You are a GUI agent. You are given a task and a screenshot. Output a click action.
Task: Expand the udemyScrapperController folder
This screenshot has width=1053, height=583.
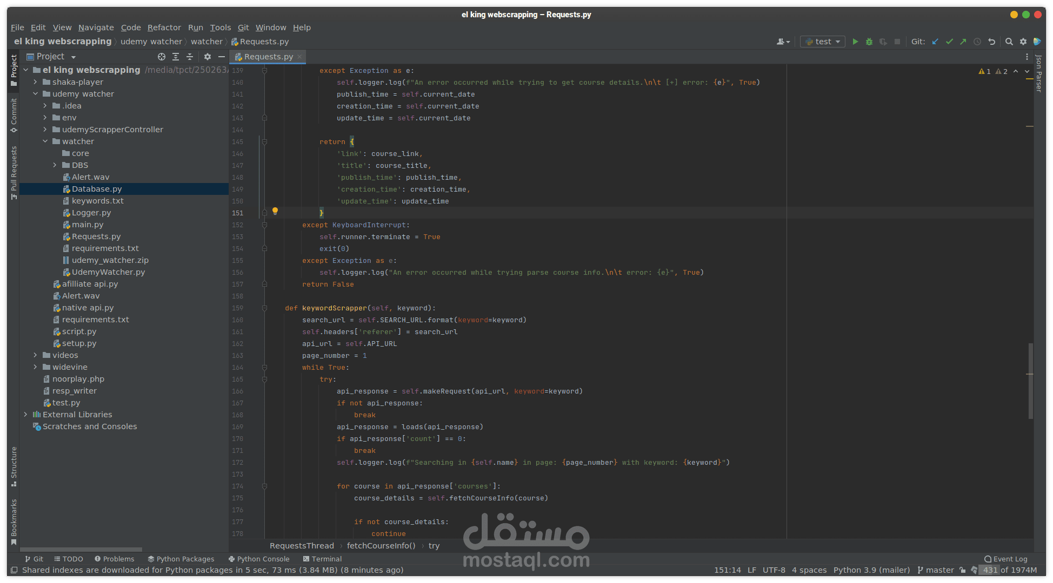click(x=45, y=130)
